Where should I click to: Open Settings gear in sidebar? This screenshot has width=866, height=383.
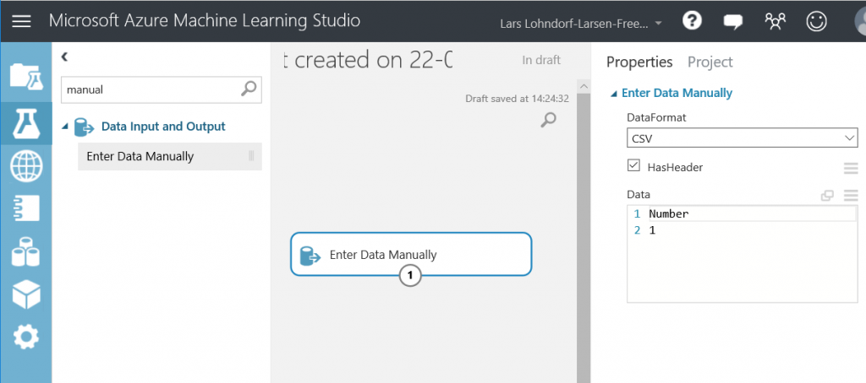25,337
